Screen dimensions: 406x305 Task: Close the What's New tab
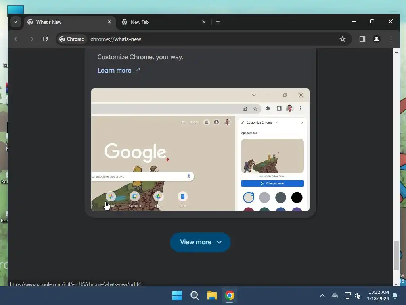[109, 22]
